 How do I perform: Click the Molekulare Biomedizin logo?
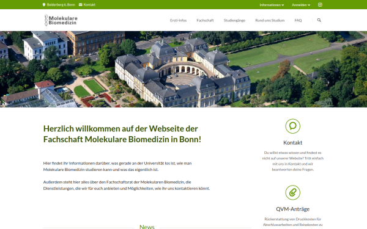click(x=61, y=20)
